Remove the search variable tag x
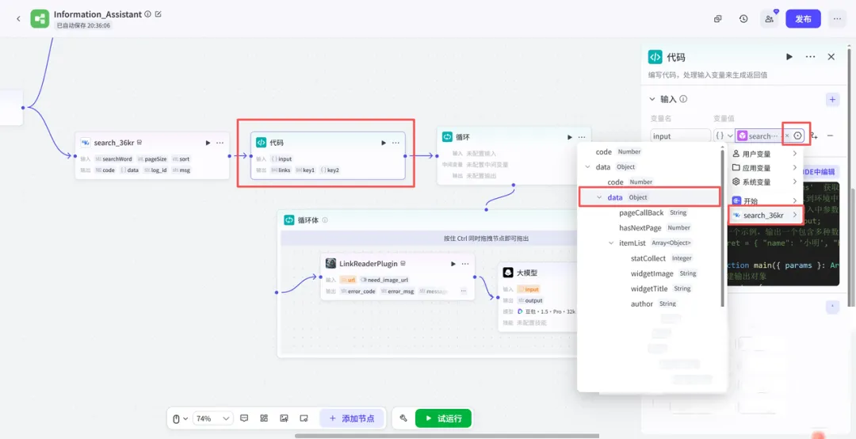Screen dimensions: 856x439 tap(787, 136)
